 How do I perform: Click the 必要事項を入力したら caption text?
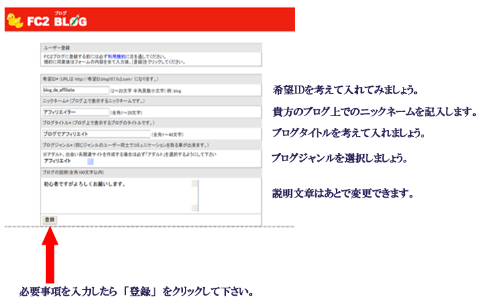click(x=137, y=291)
